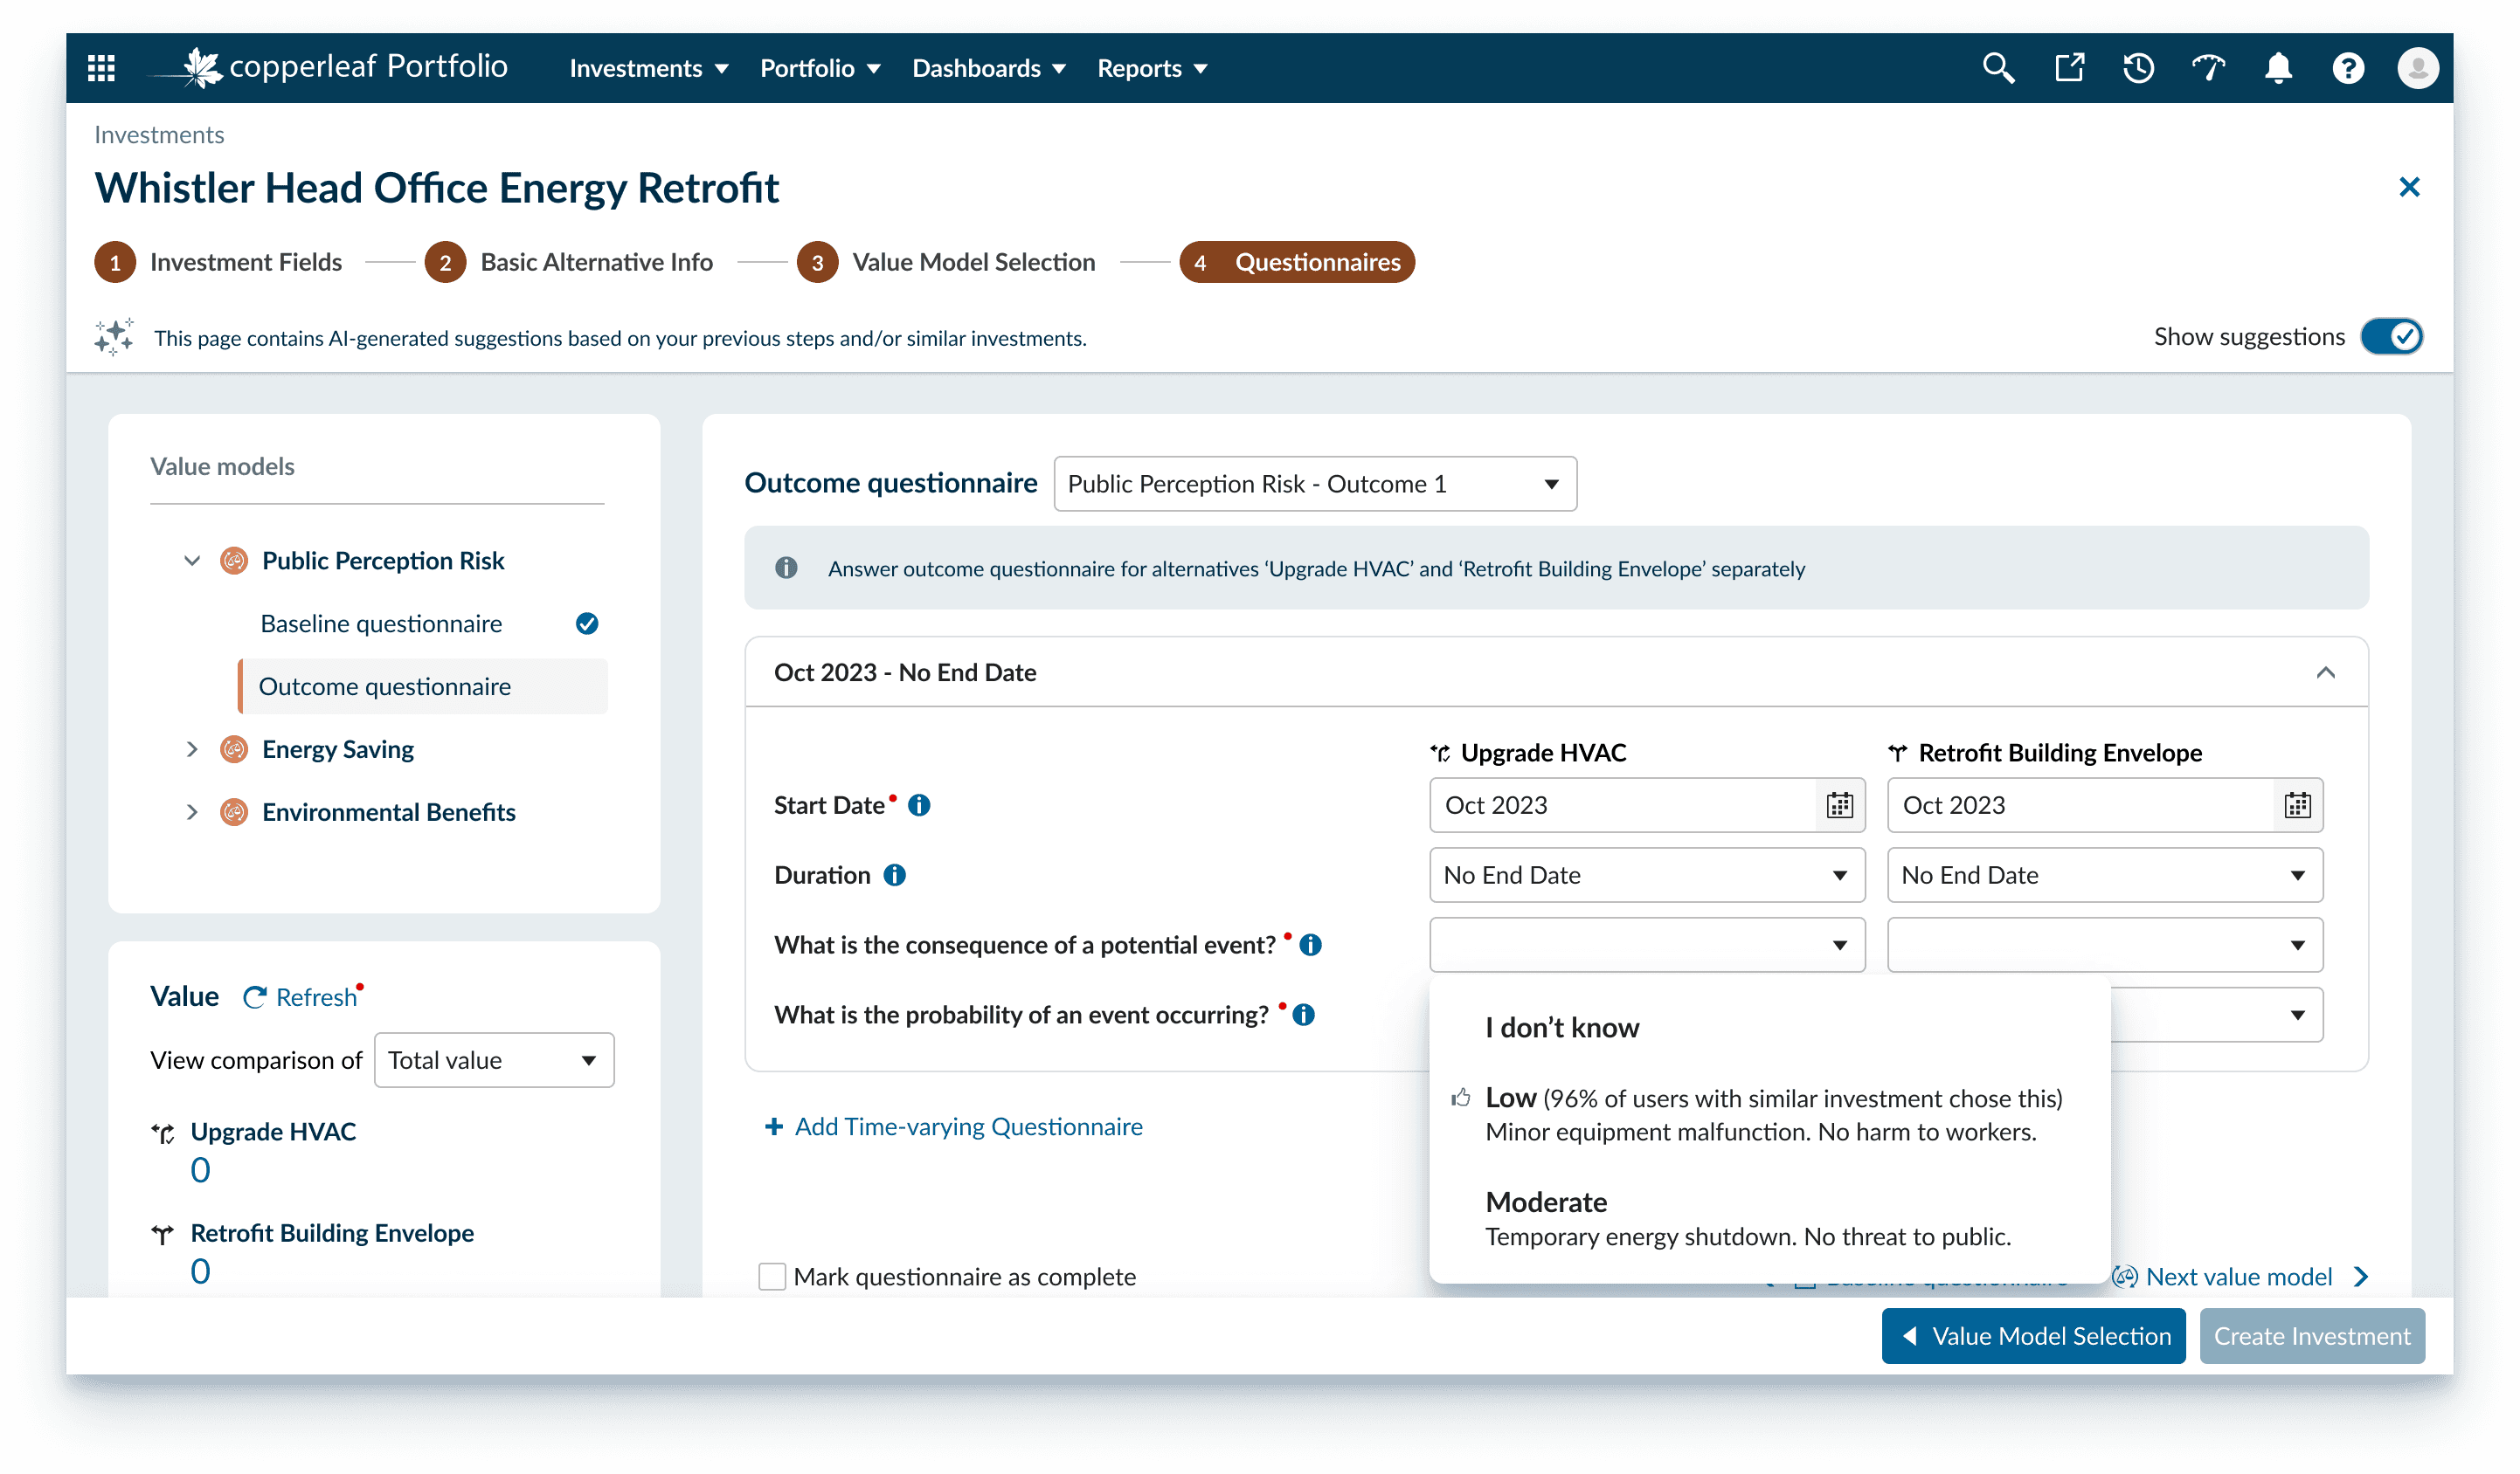Open the help question mark icon
The image size is (2520, 1474).
(x=2348, y=68)
